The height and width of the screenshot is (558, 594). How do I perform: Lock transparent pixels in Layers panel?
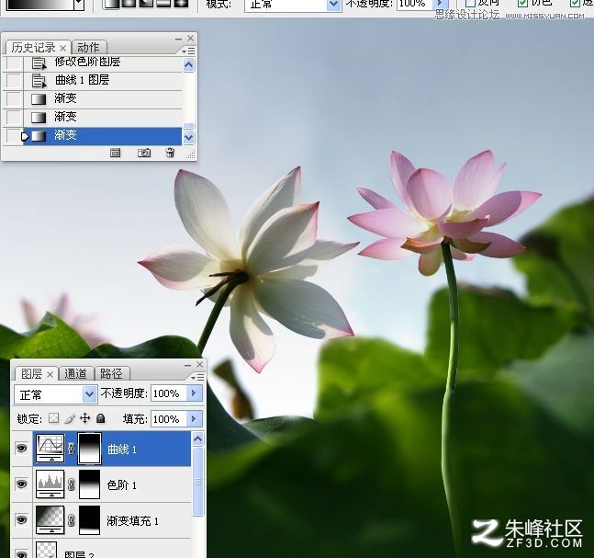point(54,418)
